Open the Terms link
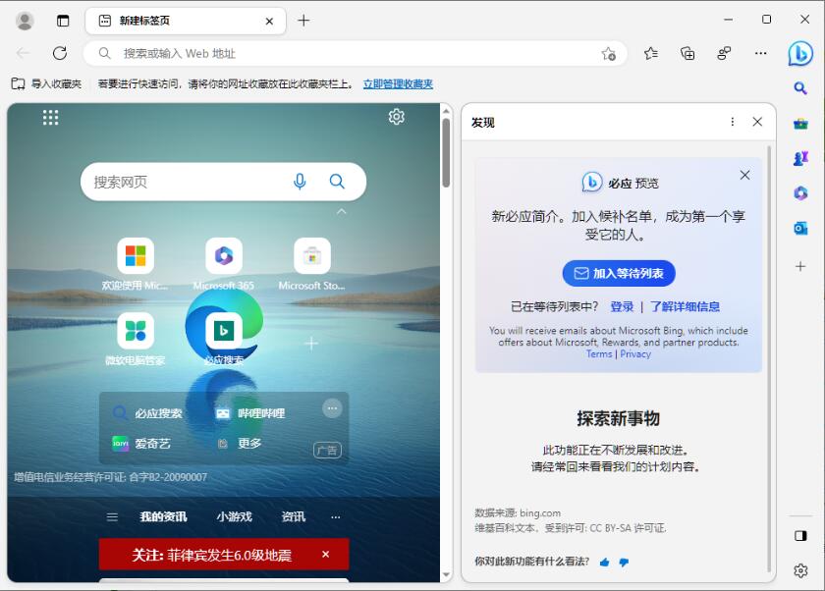Screen dimensions: 825x591 pyautogui.click(x=599, y=353)
